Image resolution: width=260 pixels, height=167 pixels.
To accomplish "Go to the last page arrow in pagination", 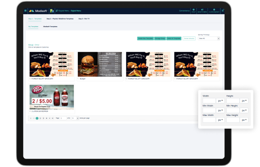I will (x=53, y=118).
